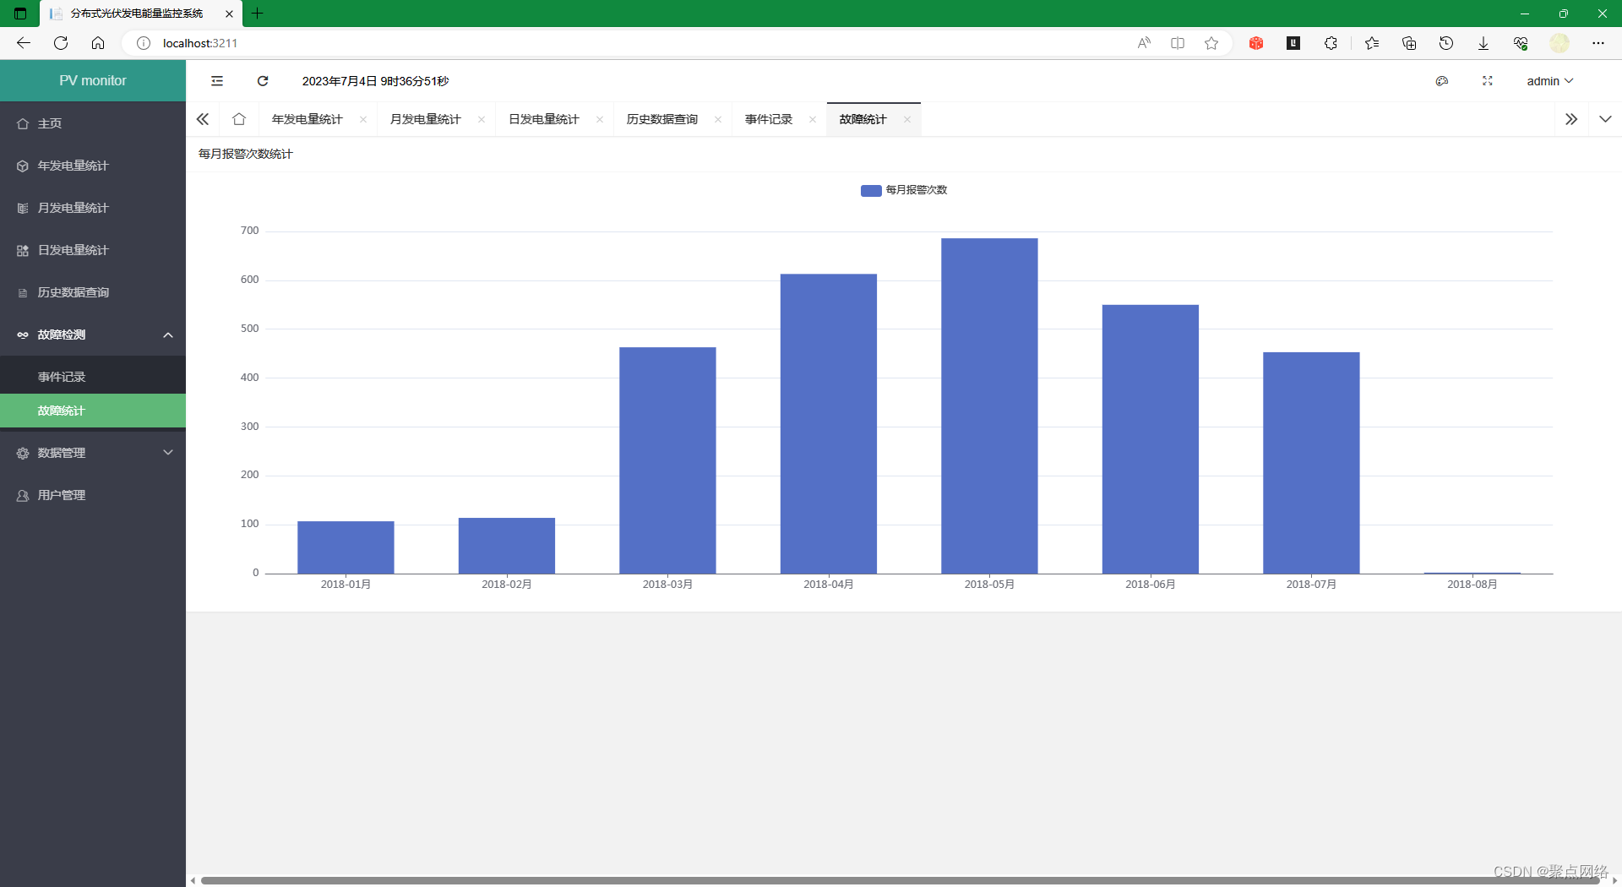Click the refresh icon beside the date
Viewport: 1622px width, 887px height.
tap(263, 81)
